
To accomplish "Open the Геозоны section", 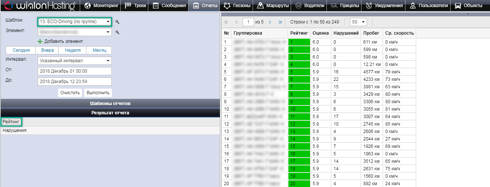I will 238,6.
